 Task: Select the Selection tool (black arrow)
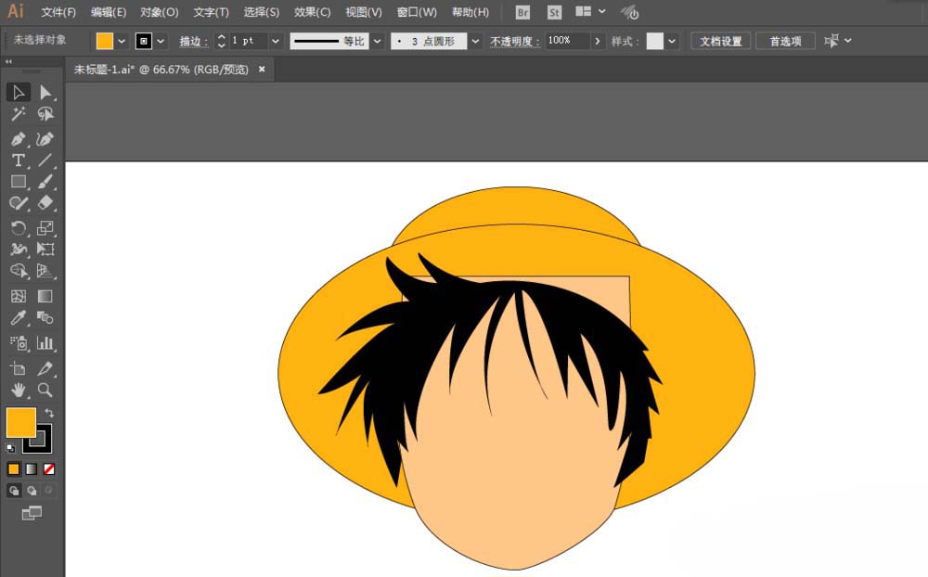19,93
